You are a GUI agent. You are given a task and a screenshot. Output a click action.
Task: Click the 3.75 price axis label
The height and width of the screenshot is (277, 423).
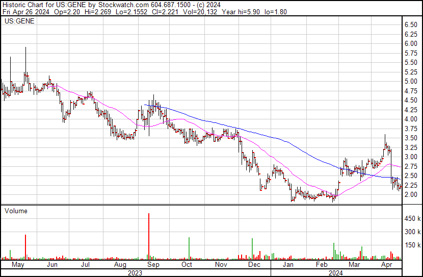[411, 129]
